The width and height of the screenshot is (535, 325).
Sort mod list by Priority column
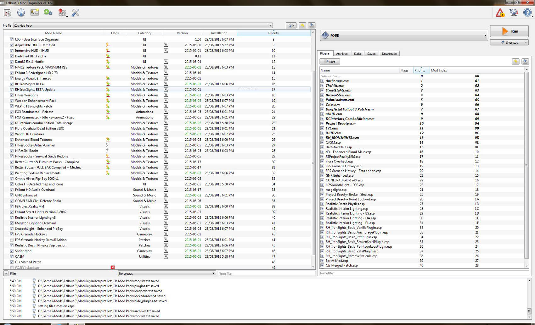[273, 33]
